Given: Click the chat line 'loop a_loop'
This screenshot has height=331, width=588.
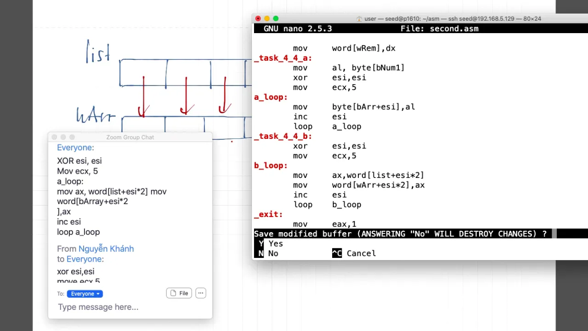Looking at the screenshot, I should 78,232.
